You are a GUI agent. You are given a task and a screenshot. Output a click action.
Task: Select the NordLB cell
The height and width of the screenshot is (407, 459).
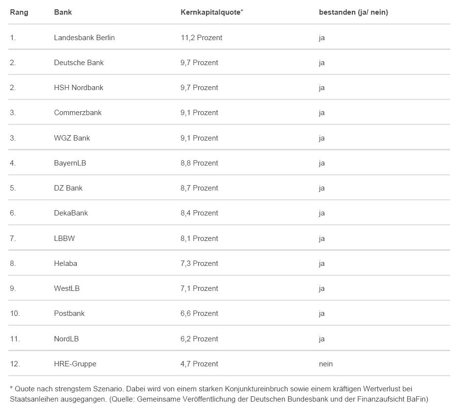[x=66, y=339]
